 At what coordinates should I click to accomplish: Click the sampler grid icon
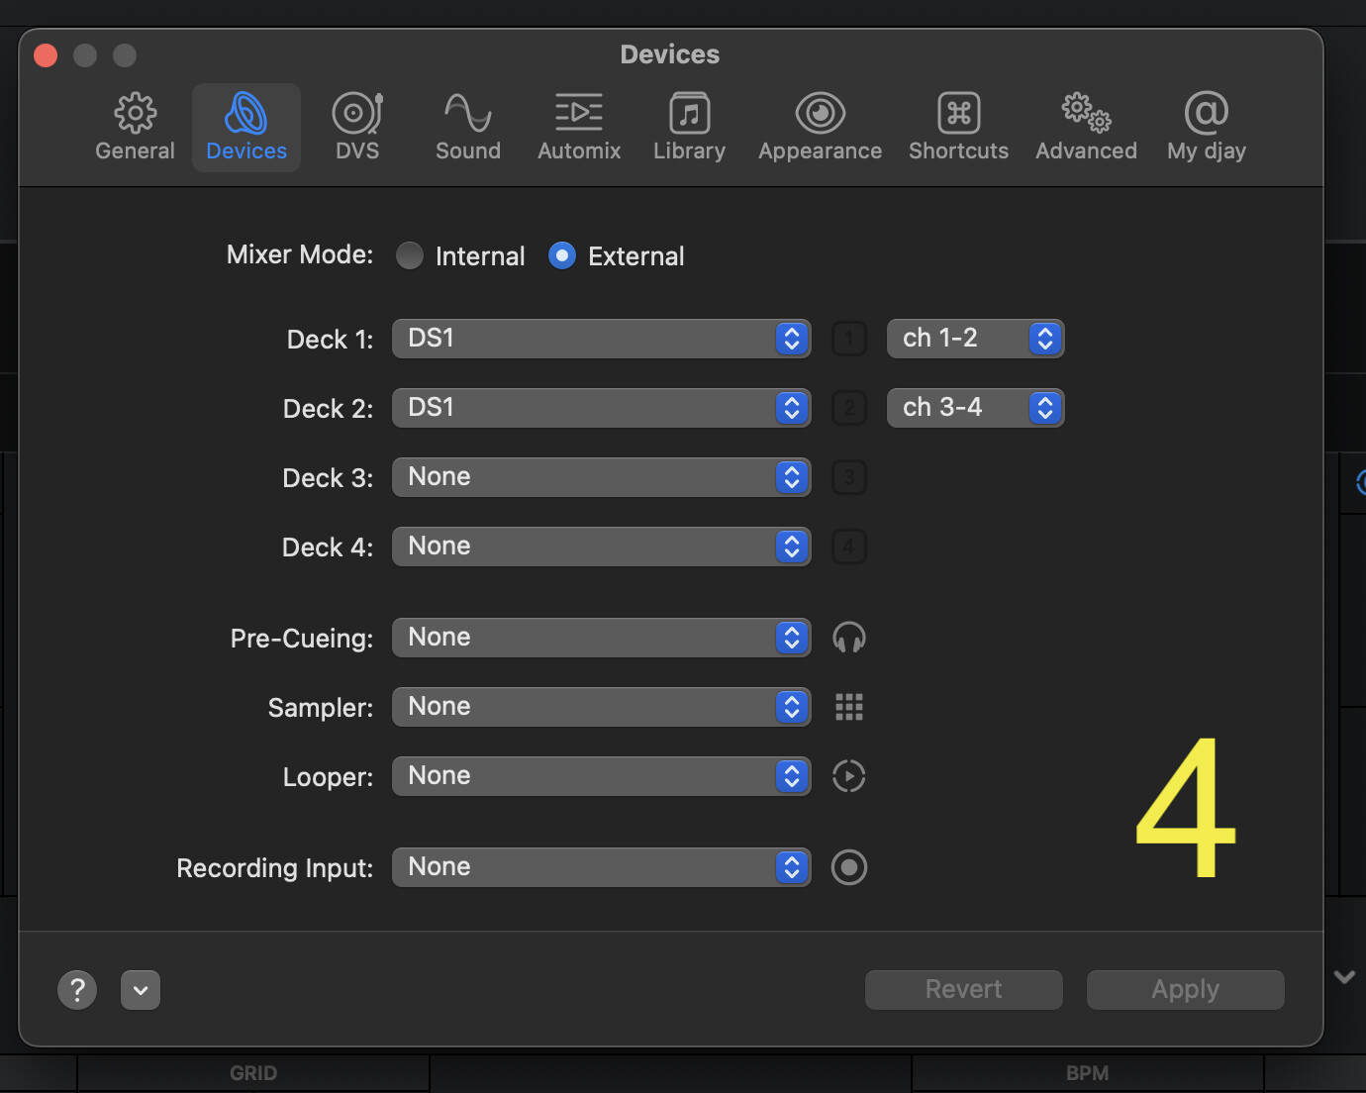(x=849, y=707)
